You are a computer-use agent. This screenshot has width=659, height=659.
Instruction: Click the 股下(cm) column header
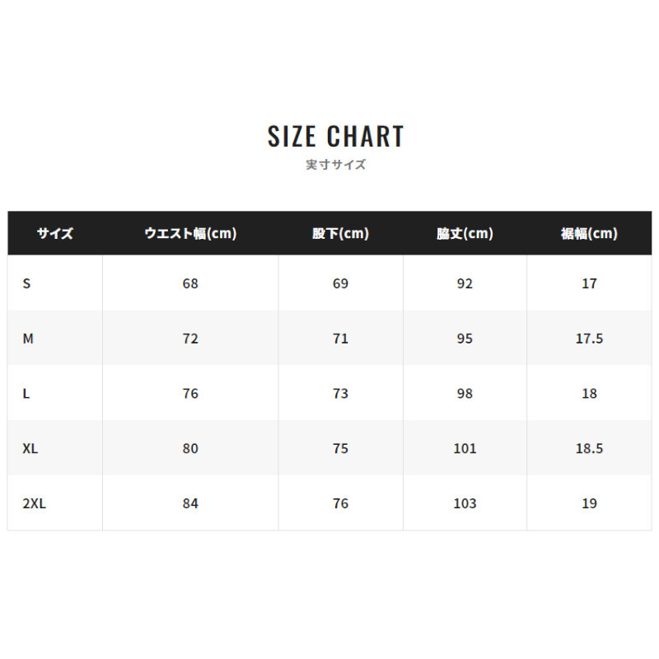340,233
